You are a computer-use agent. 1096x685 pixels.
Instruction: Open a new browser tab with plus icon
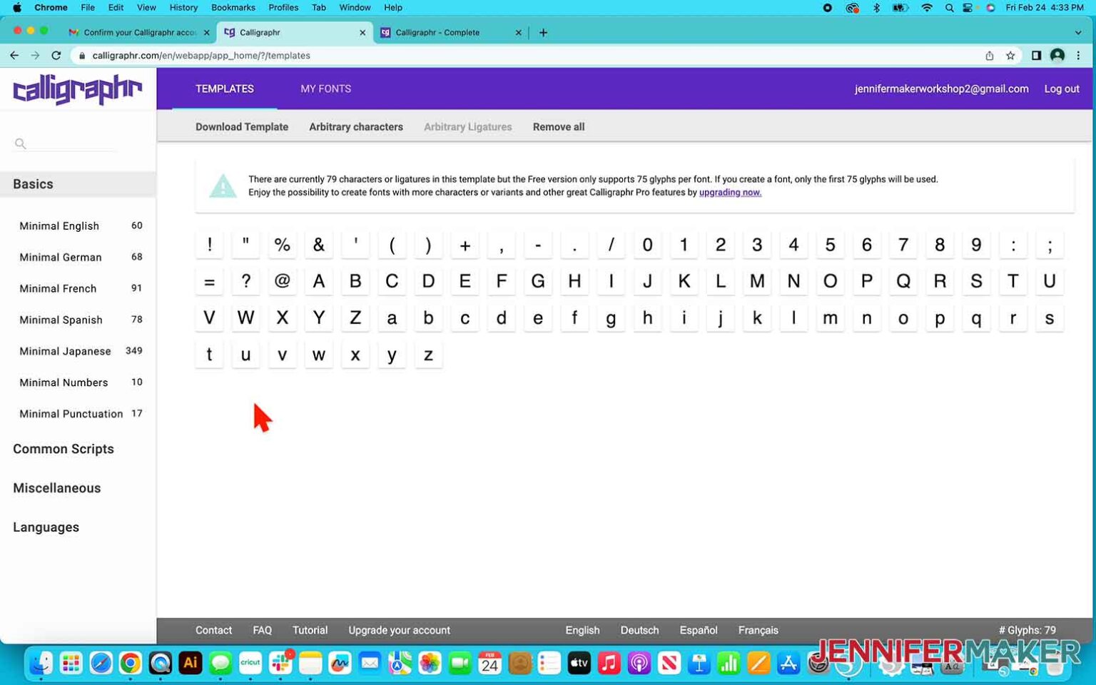coord(543,32)
